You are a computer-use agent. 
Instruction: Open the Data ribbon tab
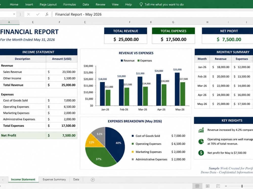point(86,5)
